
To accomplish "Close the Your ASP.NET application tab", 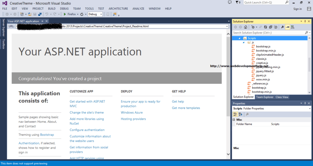I will point(46,21).
